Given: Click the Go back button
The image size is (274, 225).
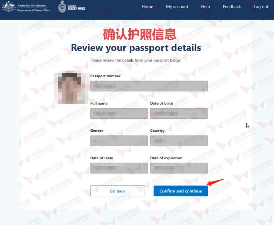Looking at the screenshot, I should [118, 191].
